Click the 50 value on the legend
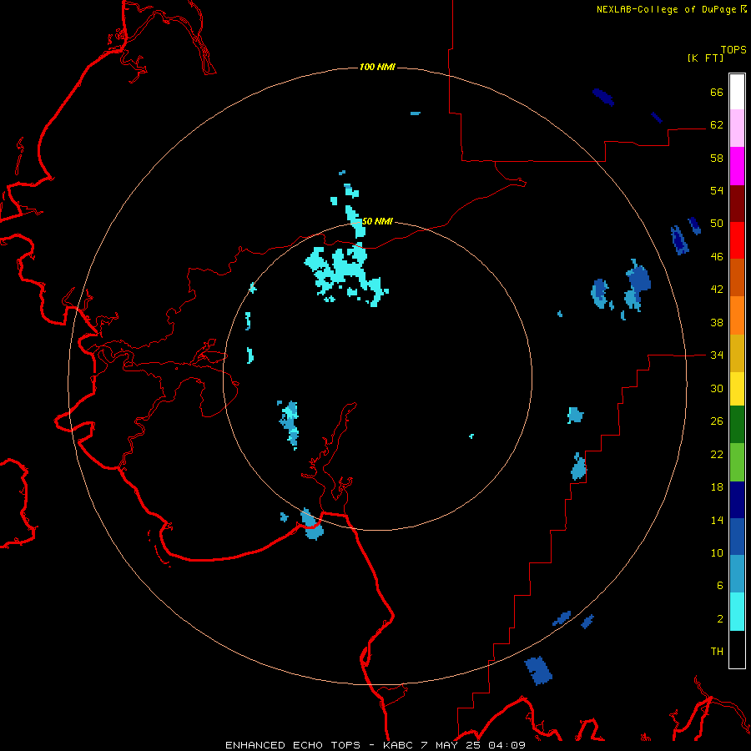Image resolution: width=751 pixels, height=751 pixels. coord(717,224)
